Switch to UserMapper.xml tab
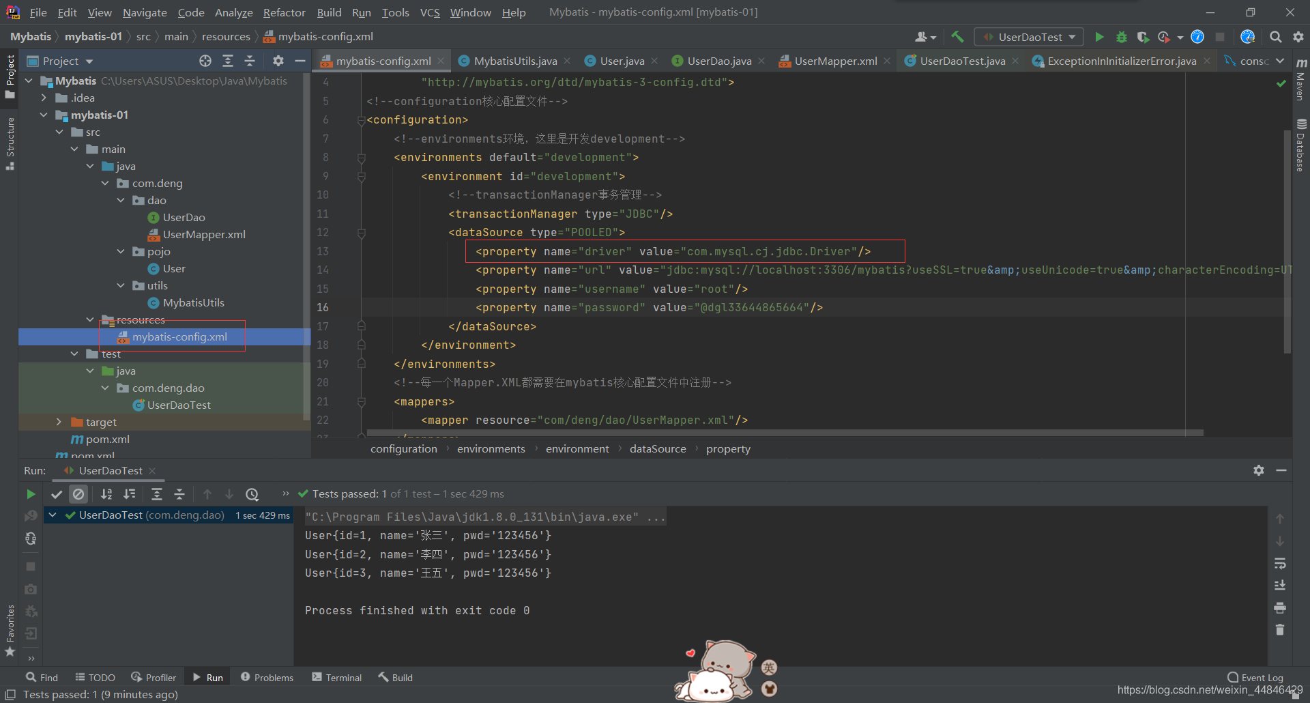The image size is (1310, 703). pyautogui.click(x=836, y=61)
